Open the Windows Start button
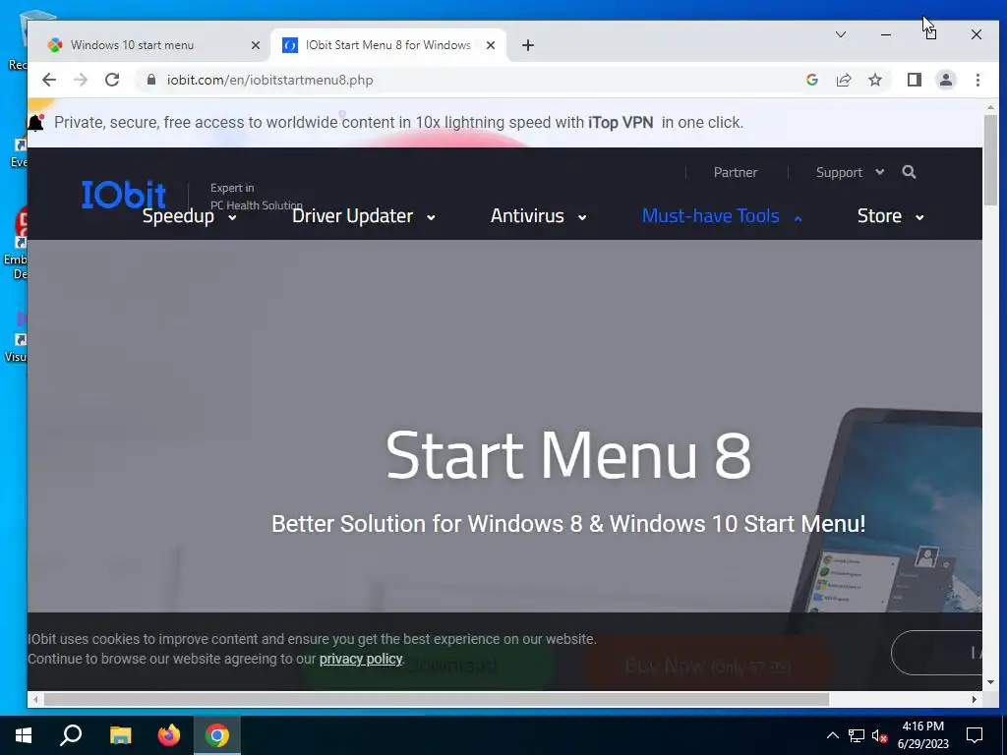1007x755 pixels. [24, 735]
